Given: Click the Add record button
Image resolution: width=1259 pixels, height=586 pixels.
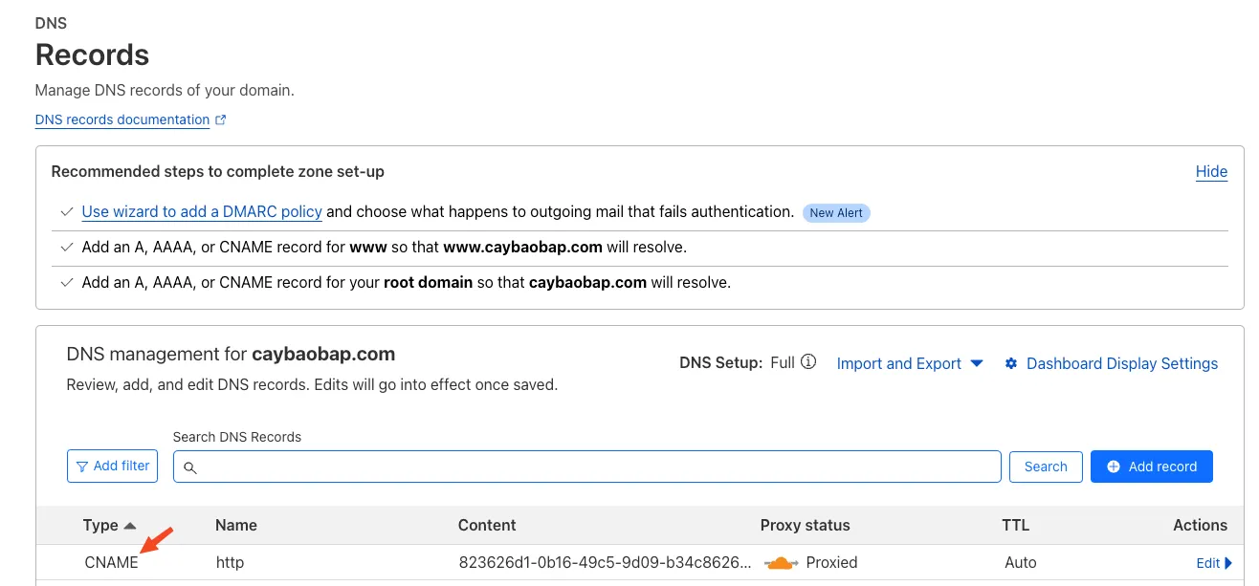Looking at the screenshot, I should coord(1151,467).
